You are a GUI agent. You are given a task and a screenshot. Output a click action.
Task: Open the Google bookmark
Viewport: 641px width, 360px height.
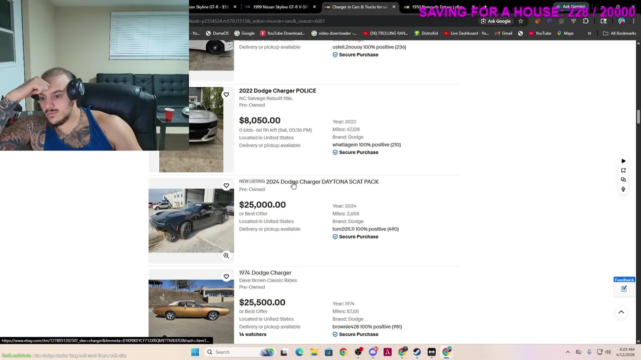click(244, 33)
